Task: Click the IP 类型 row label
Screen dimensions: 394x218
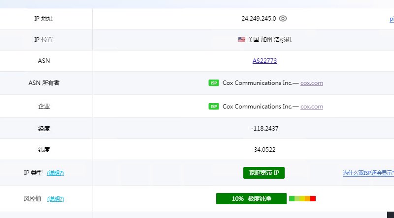Action: (33, 173)
